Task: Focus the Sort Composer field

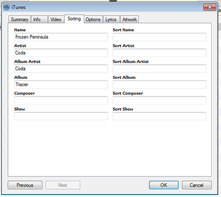Action: pos(159,100)
